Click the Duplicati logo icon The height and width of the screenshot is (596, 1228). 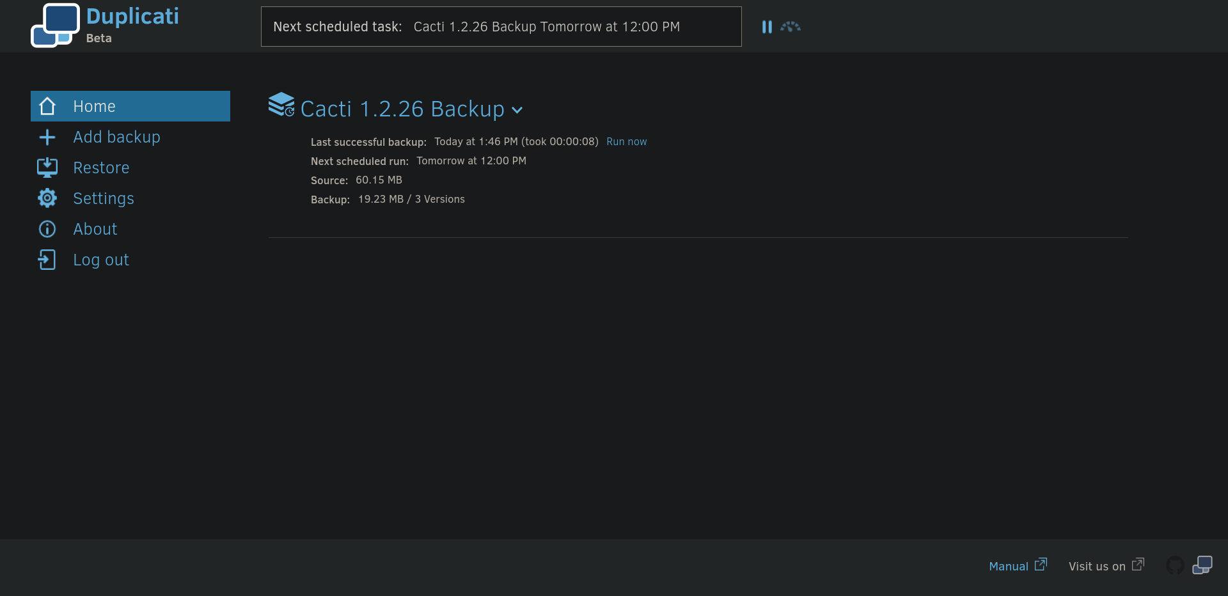coord(56,26)
